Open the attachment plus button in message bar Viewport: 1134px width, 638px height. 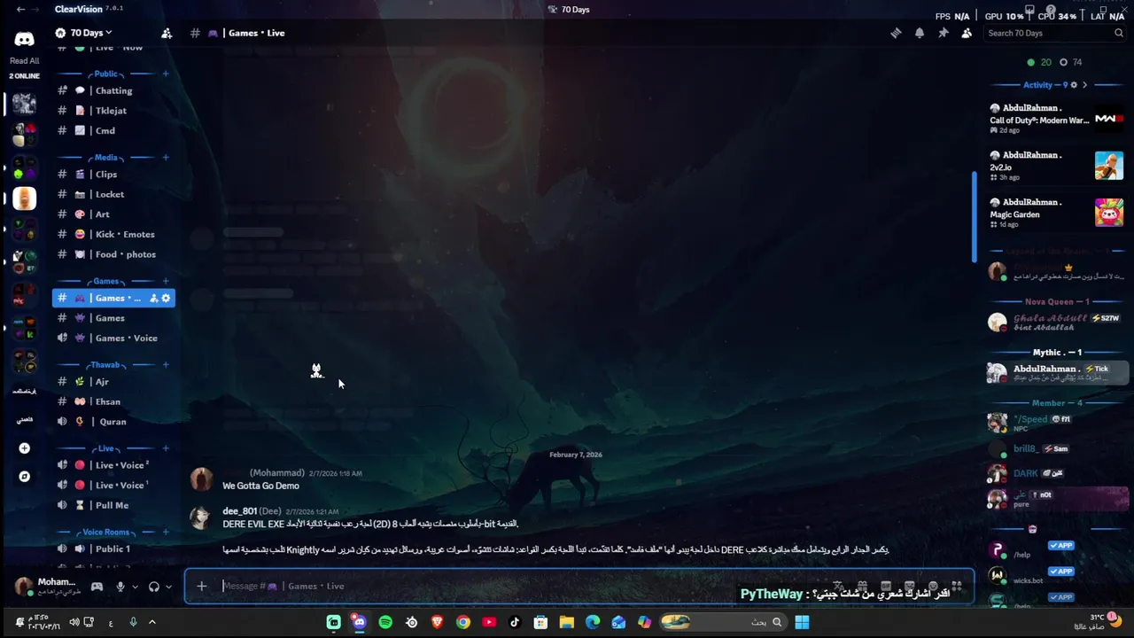click(x=201, y=586)
